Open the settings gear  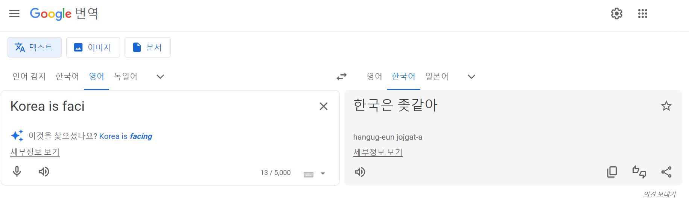pos(616,14)
